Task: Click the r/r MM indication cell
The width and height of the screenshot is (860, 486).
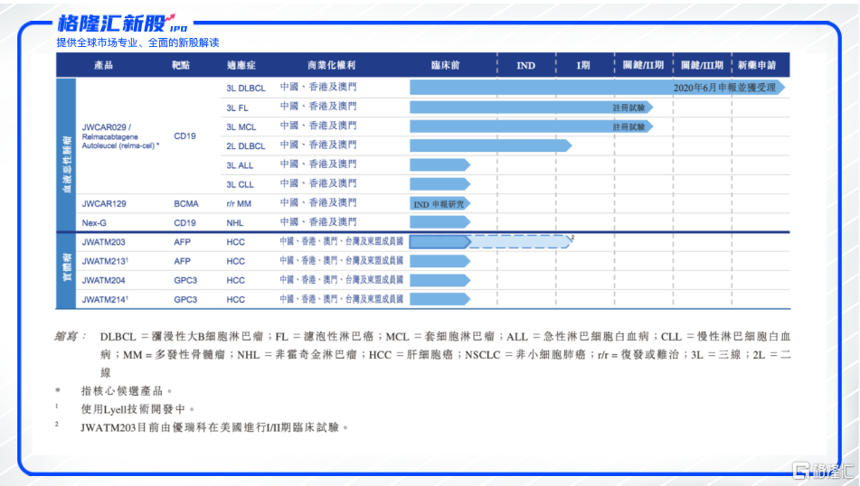Action: click(239, 204)
